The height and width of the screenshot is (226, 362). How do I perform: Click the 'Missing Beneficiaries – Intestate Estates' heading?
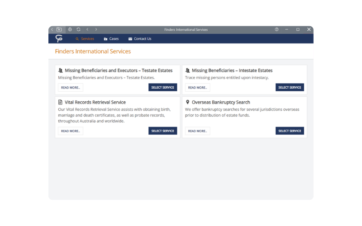232,71
